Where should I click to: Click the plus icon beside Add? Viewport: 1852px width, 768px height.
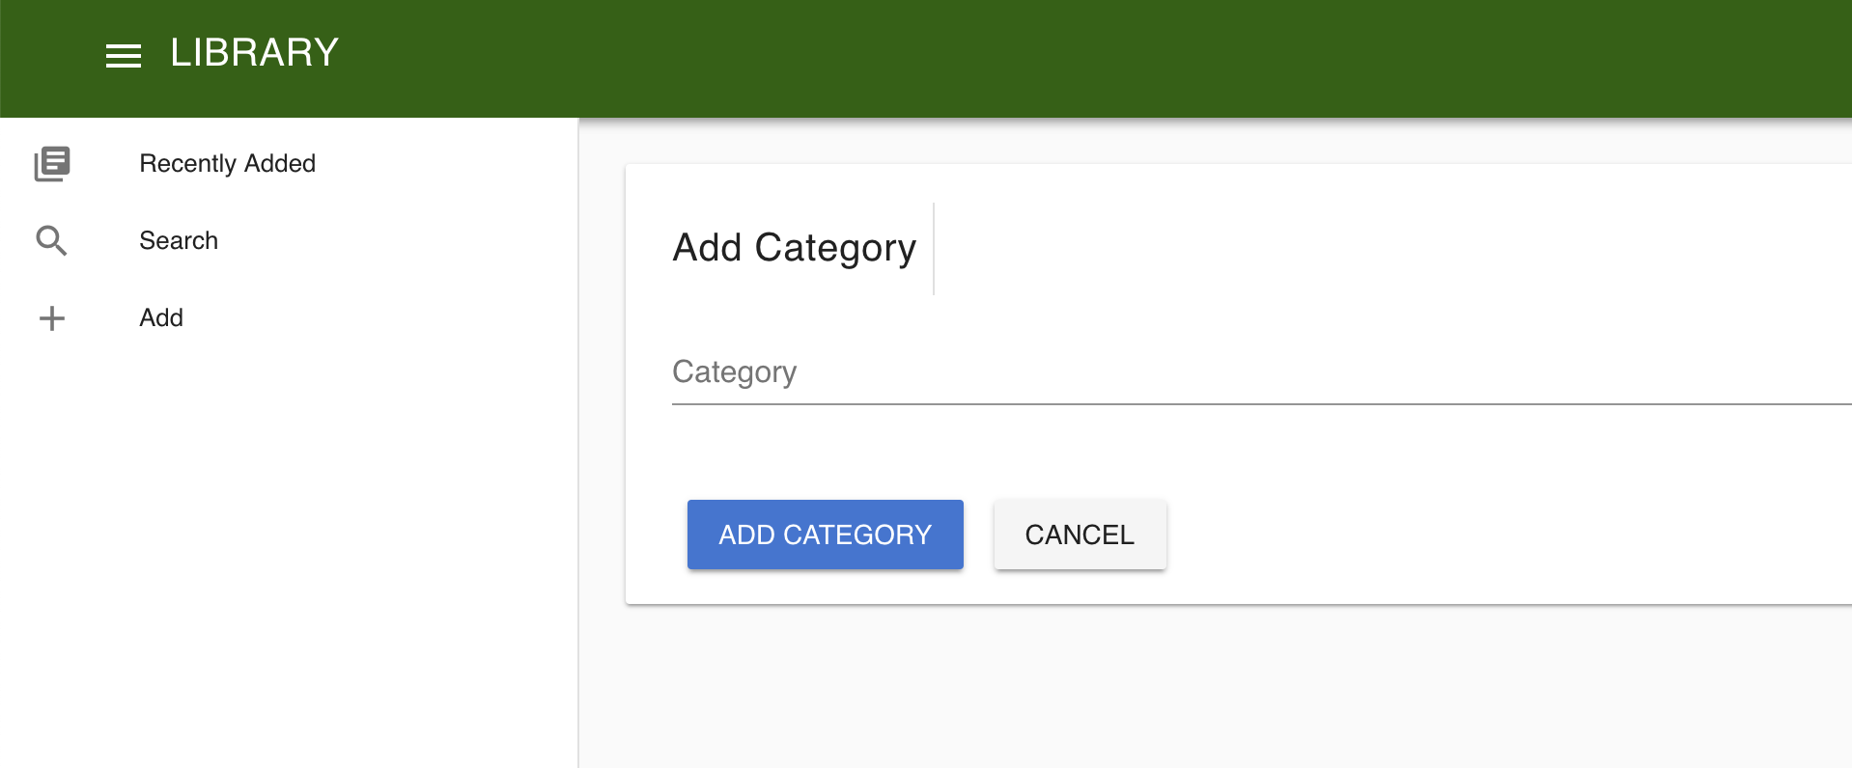pos(52,318)
